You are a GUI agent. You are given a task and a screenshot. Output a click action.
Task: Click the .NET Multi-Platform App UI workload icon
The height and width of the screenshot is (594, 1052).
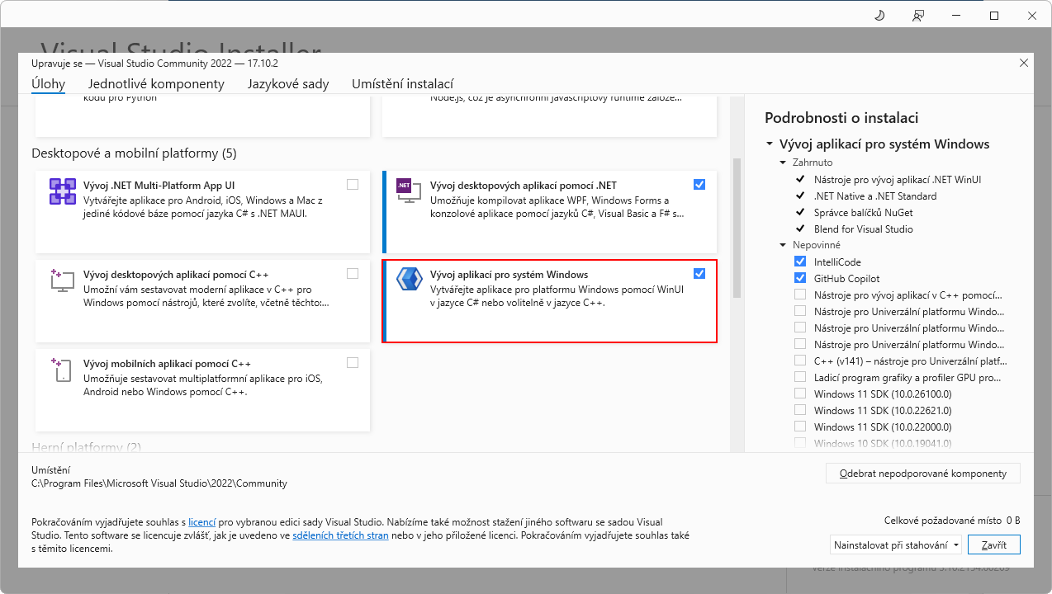point(62,191)
